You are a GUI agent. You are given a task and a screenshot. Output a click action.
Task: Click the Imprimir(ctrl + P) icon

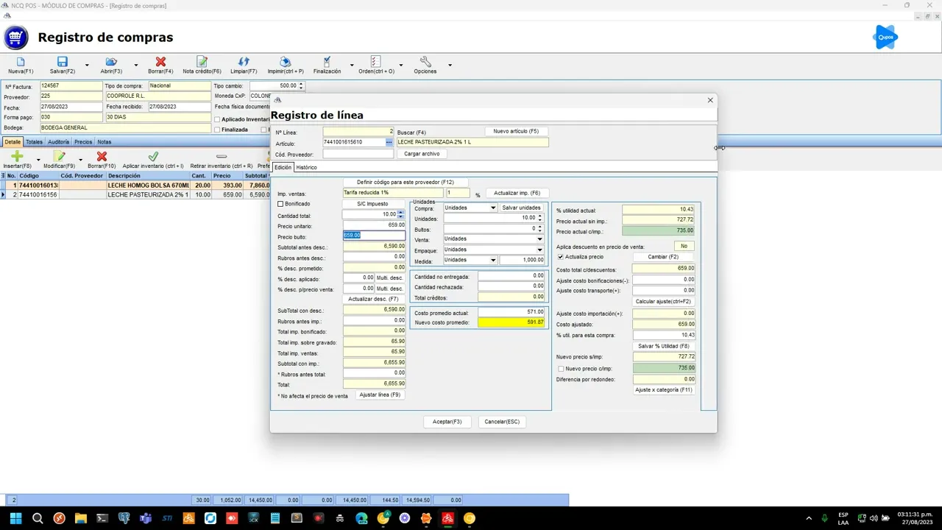click(286, 62)
